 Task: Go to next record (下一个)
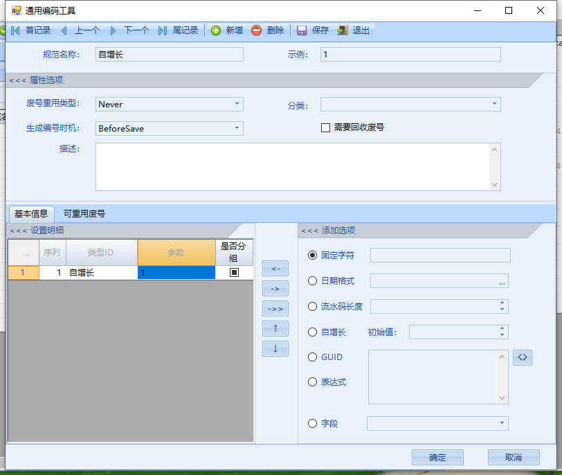[x=129, y=30]
